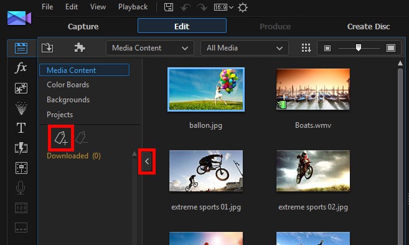Viewport: 409px width, 245px height.
Task: Open the Media Room icon
Action: click(21, 49)
